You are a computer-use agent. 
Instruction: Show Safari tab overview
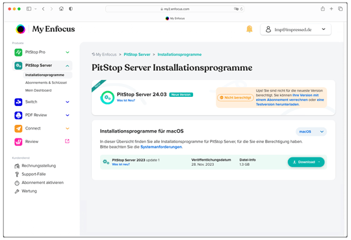point(340,8)
